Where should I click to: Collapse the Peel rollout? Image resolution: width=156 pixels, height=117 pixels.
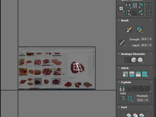click(119, 107)
